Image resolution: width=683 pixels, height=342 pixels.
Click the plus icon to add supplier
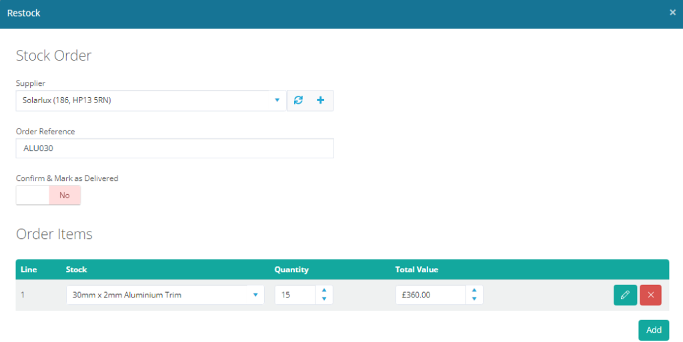point(320,100)
